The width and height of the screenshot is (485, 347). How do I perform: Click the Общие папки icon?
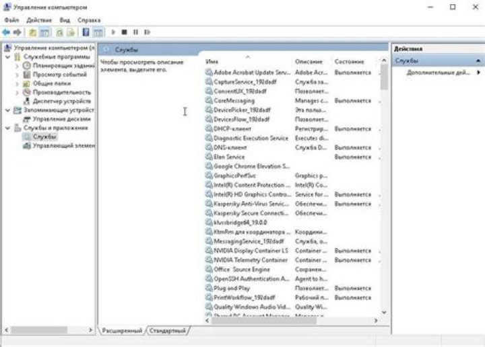(27, 83)
